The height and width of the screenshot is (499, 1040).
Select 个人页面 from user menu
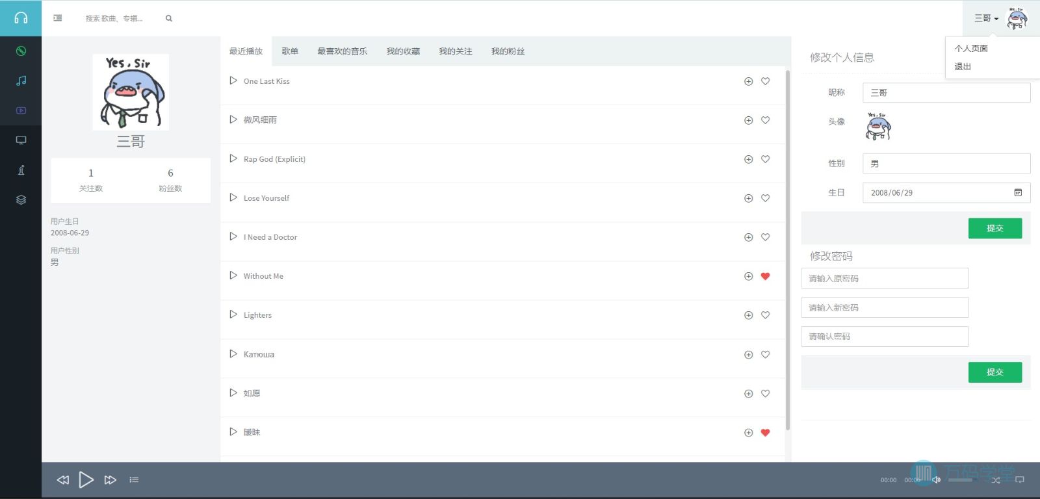971,49
